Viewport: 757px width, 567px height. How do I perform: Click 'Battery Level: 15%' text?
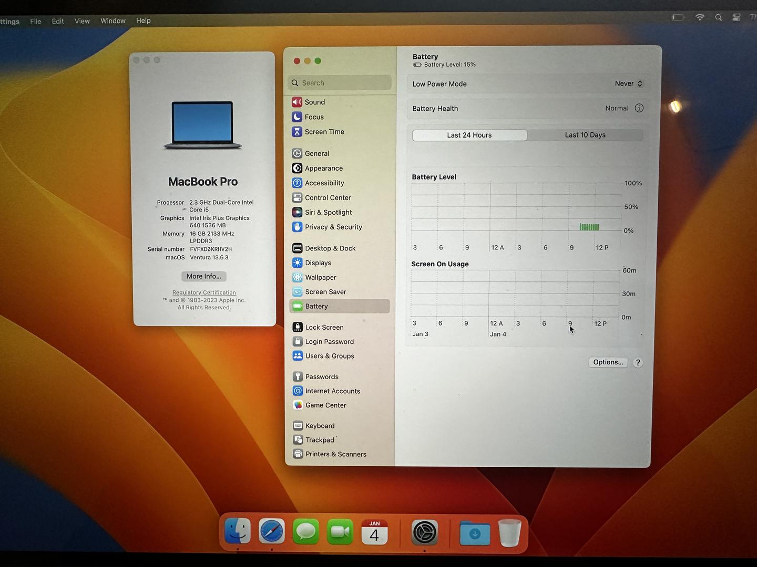[449, 65]
